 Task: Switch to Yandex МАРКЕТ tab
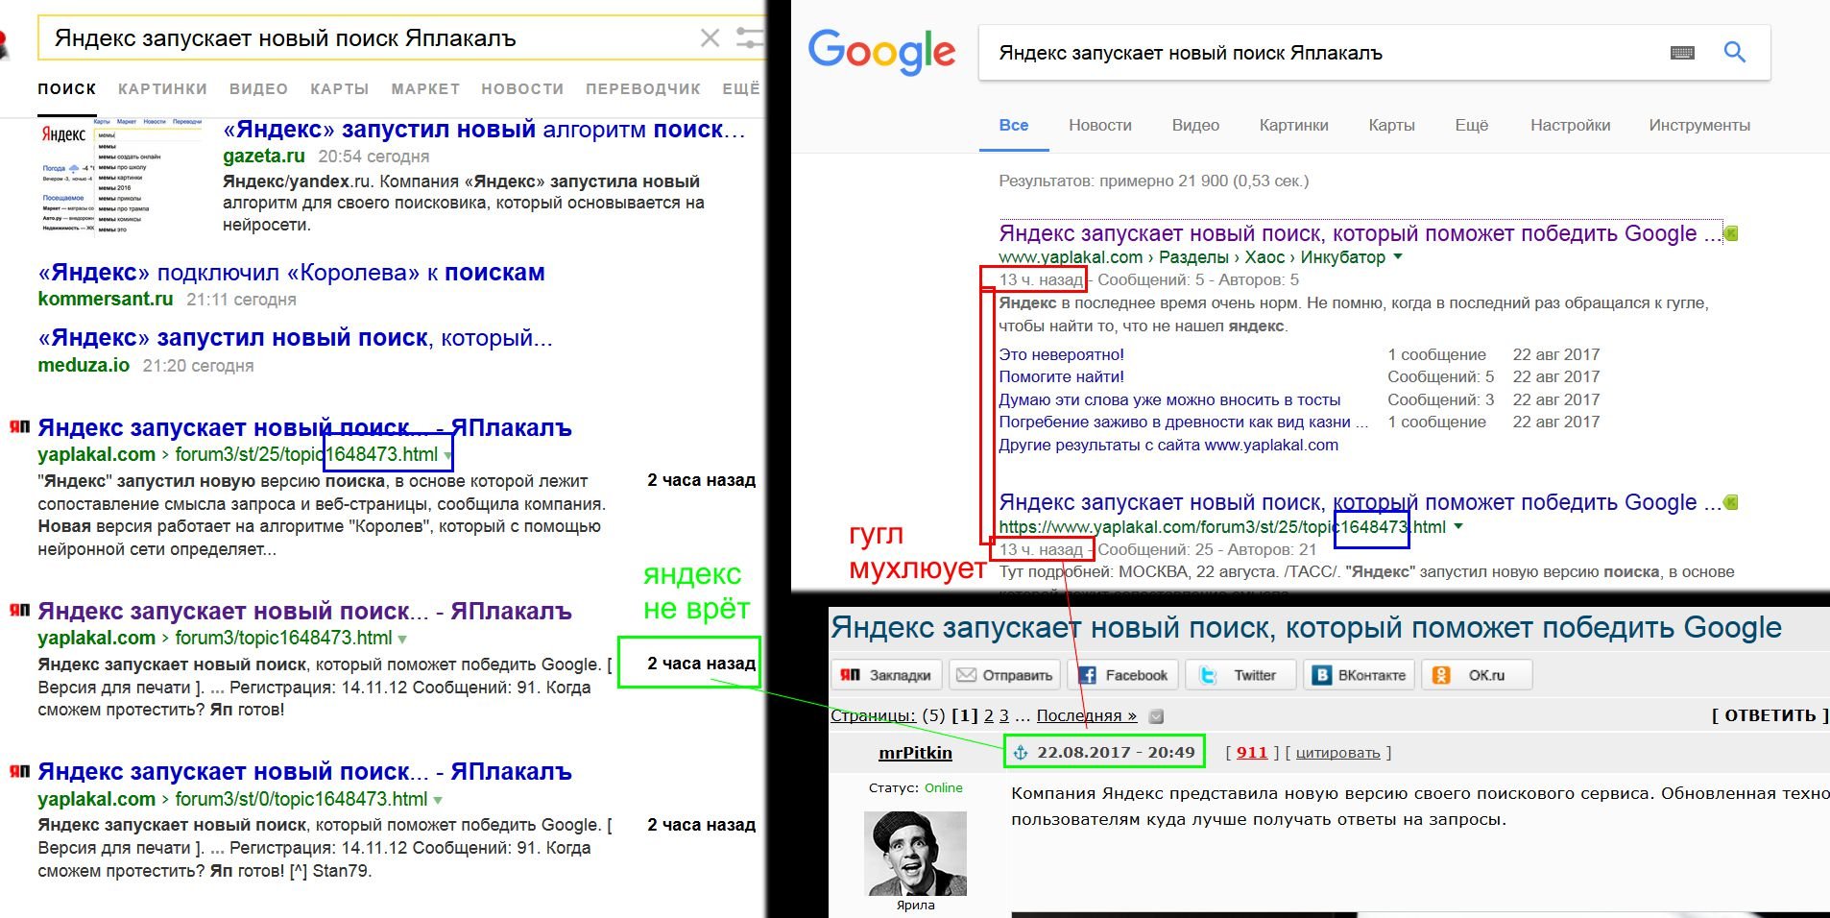[x=425, y=88]
